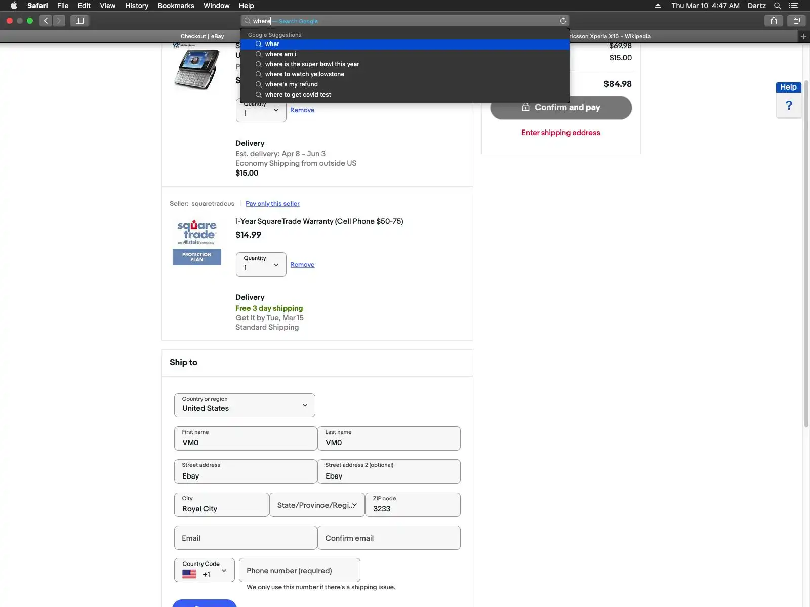Image resolution: width=810 pixels, height=607 pixels.
Task: Click the page vertical scrollbar
Action: pos(806,253)
